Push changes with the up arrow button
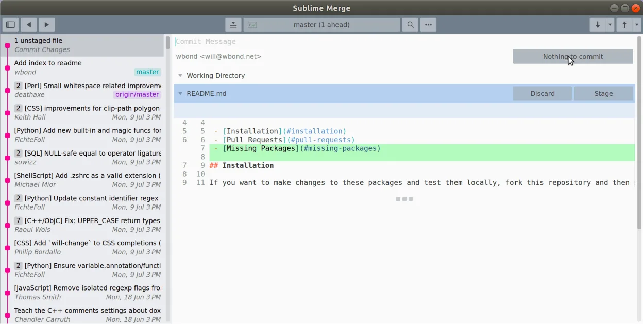Image resolution: width=643 pixels, height=324 pixels. tap(624, 24)
